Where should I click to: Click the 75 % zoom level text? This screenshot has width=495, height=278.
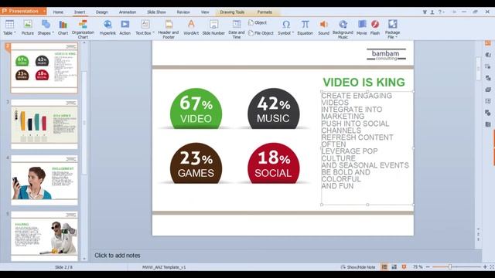point(418,267)
